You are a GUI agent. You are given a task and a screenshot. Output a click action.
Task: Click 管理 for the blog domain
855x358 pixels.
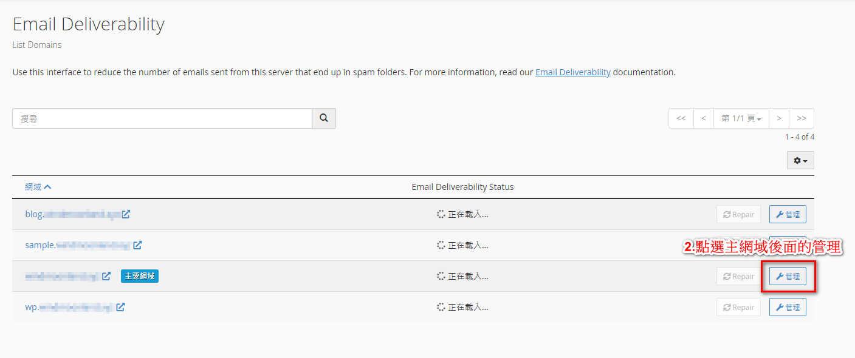tap(788, 214)
